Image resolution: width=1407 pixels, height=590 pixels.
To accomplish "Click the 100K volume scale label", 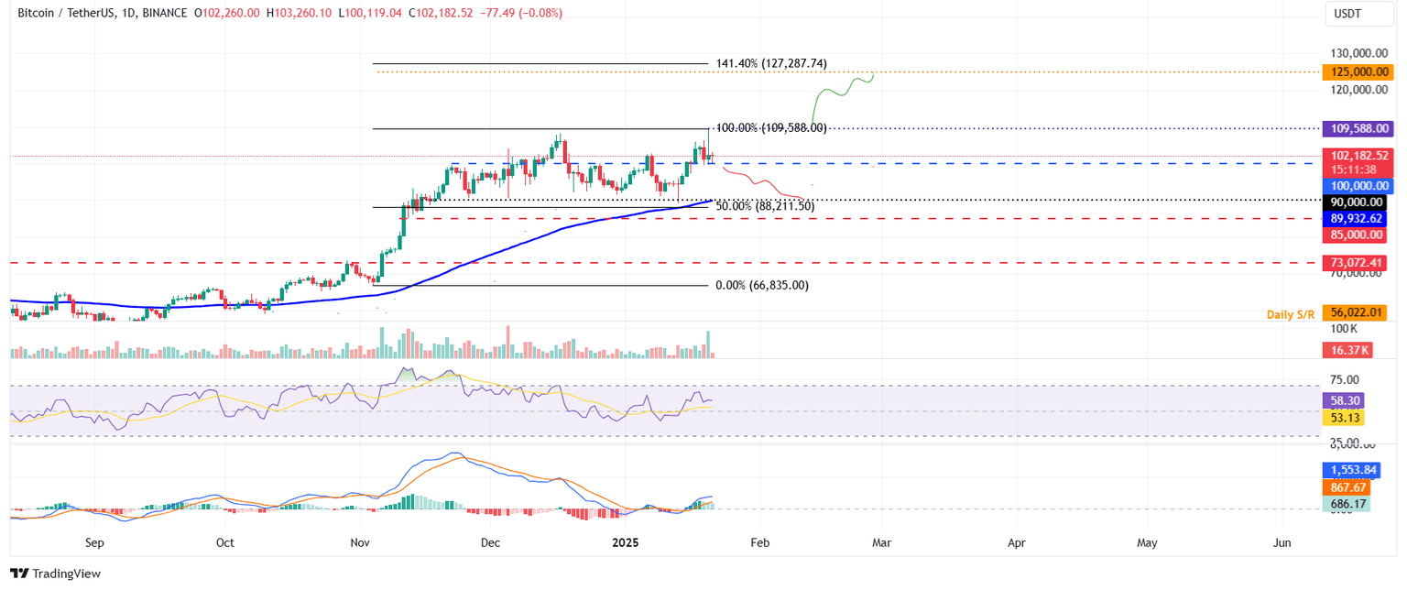I will pyautogui.click(x=1344, y=328).
